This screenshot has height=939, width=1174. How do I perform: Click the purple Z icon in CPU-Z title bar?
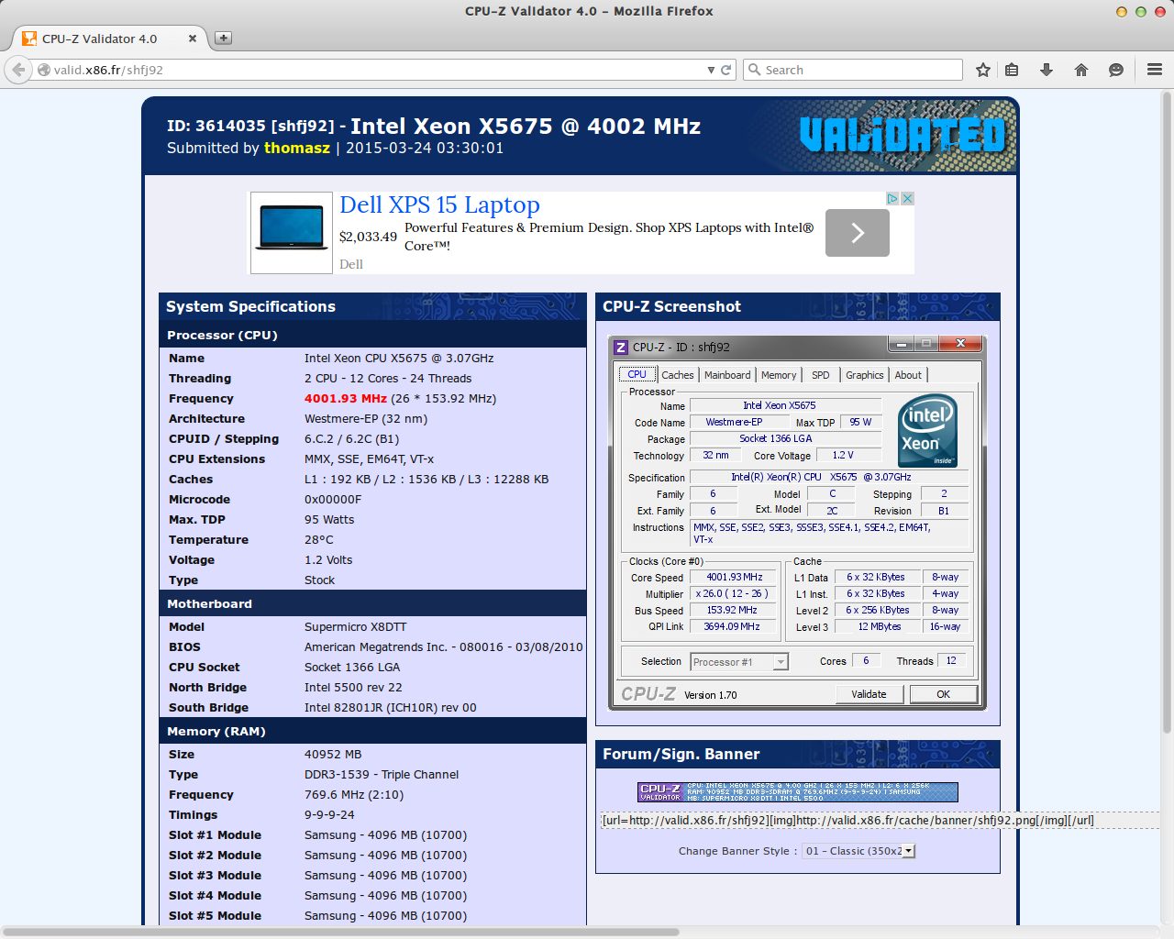[x=621, y=347]
